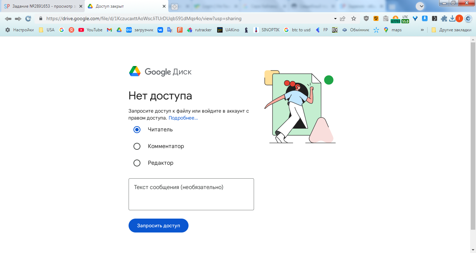The image size is (476, 253).
Task: Show hidden bookmarks with the double chevron
Action: 422,30
